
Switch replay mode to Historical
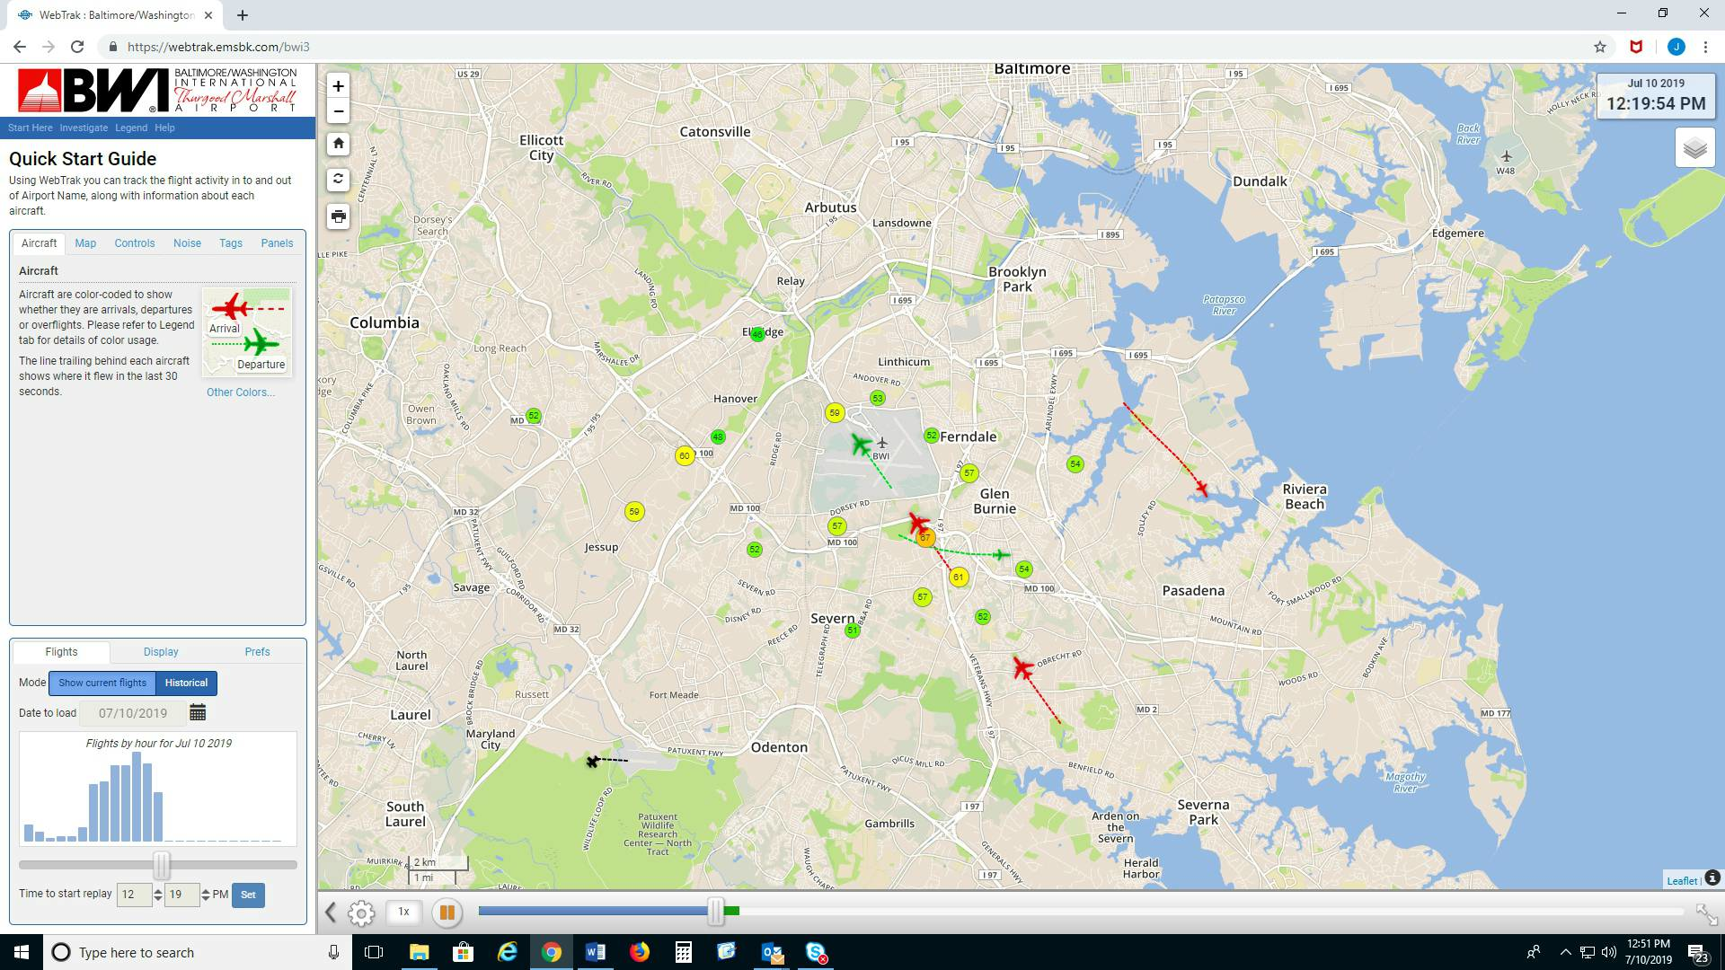[186, 683]
